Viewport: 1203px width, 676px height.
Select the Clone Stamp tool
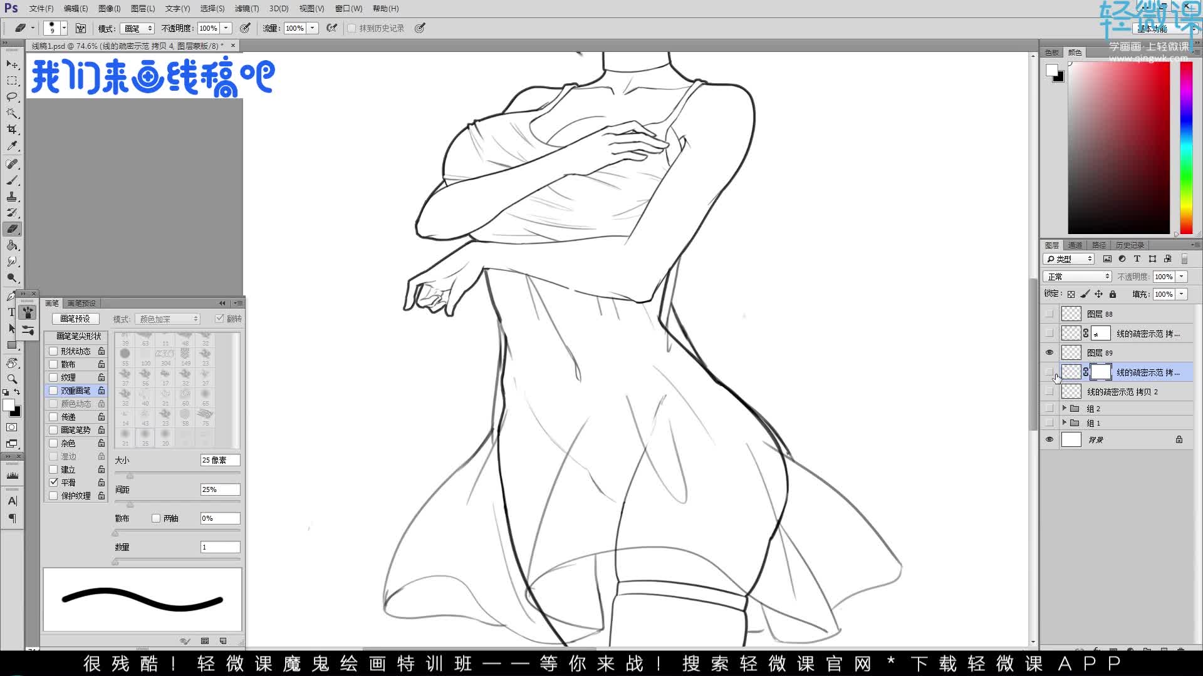[x=12, y=197]
